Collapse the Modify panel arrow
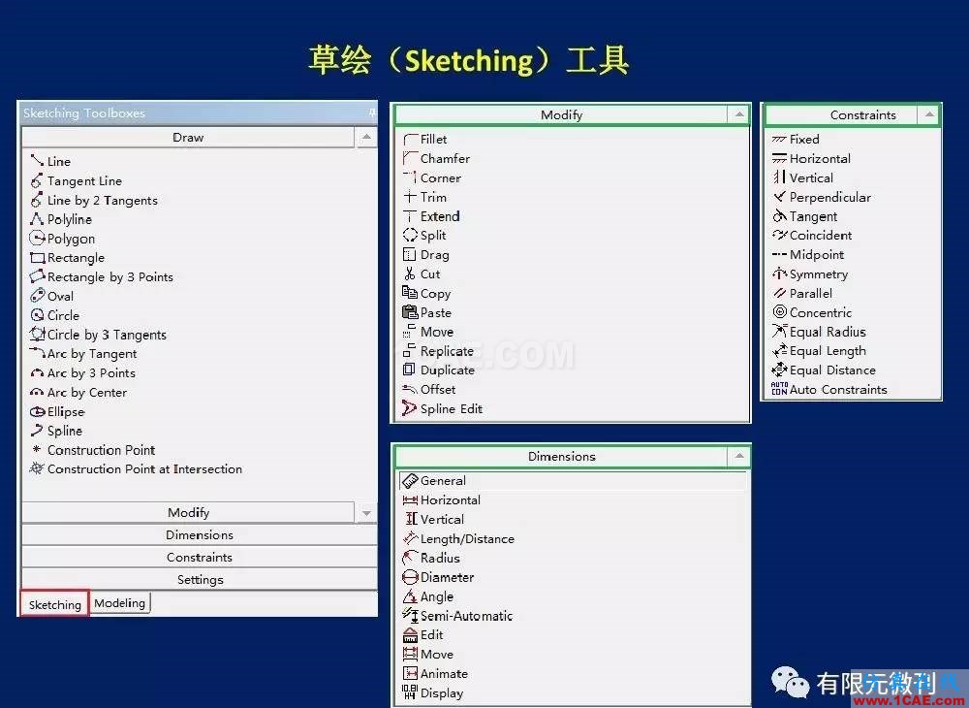This screenshot has width=969, height=708. (x=739, y=114)
